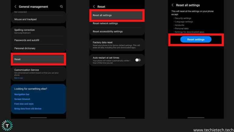
Task: Tap back arrow in General management
Action: click(x=16, y=6)
